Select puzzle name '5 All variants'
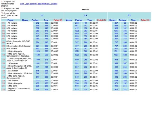Screen dimensions: 152x114 click(12, 33)
